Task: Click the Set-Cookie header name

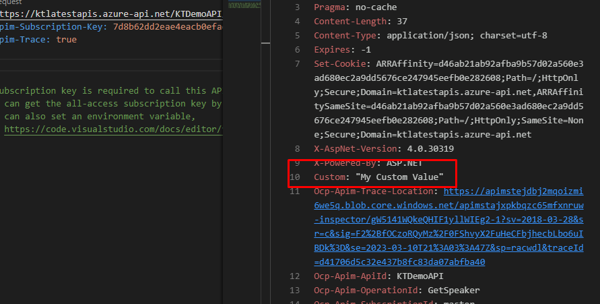Action: pos(339,64)
